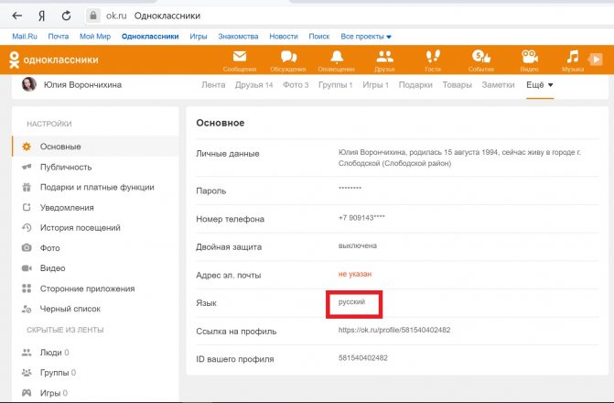
Task: Reload the page with the refresh icon
Action: point(66,16)
